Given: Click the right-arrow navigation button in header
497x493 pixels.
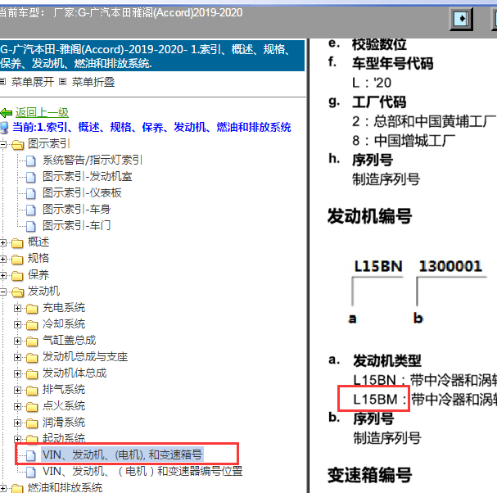Looking at the screenshot, I should [462, 19].
